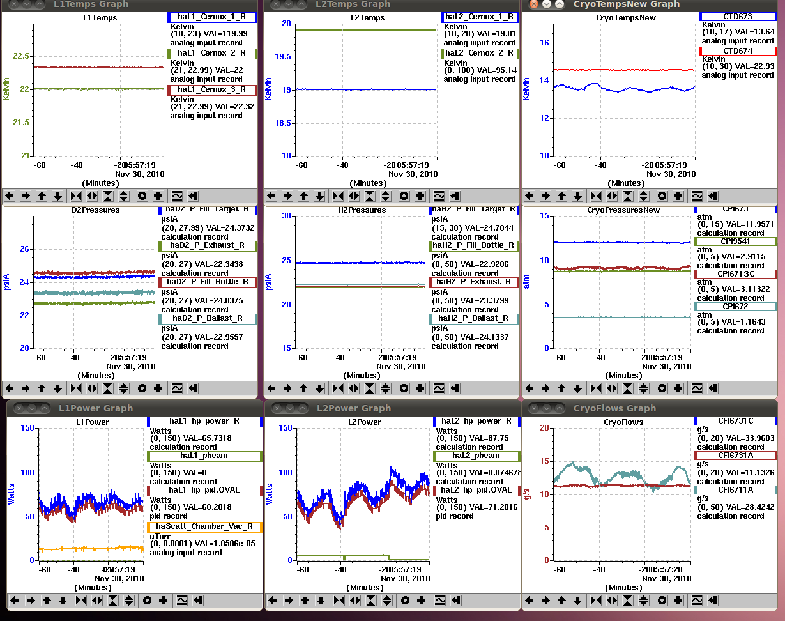Select the CPI672 curve label
Image resolution: width=785 pixels, height=621 pixels.
click(x=736, y=307)
